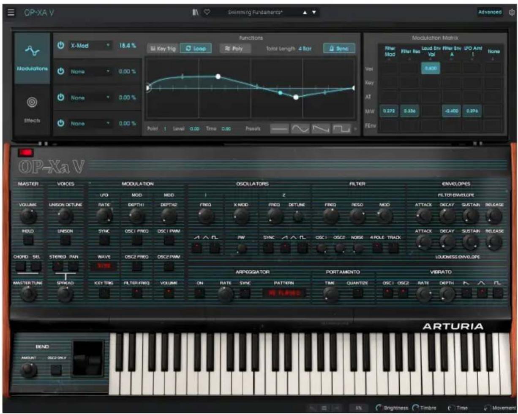The image size is (518, 414).
Task: Open the None column destination header
Action: tap(493, 52)
